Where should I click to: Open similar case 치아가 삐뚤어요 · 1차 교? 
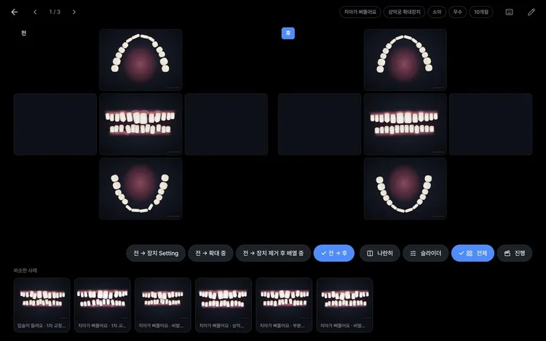click(x=103, y=305)
